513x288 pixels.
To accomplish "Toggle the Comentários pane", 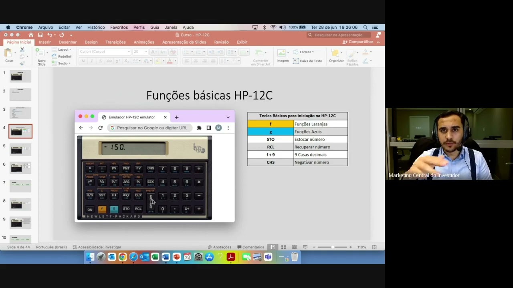I will pos(250,247).
